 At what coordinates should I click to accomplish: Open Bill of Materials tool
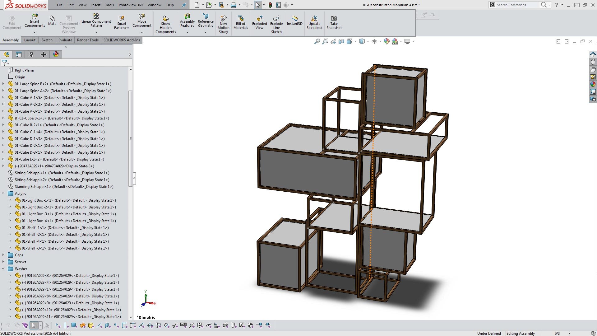pos(241,22)
